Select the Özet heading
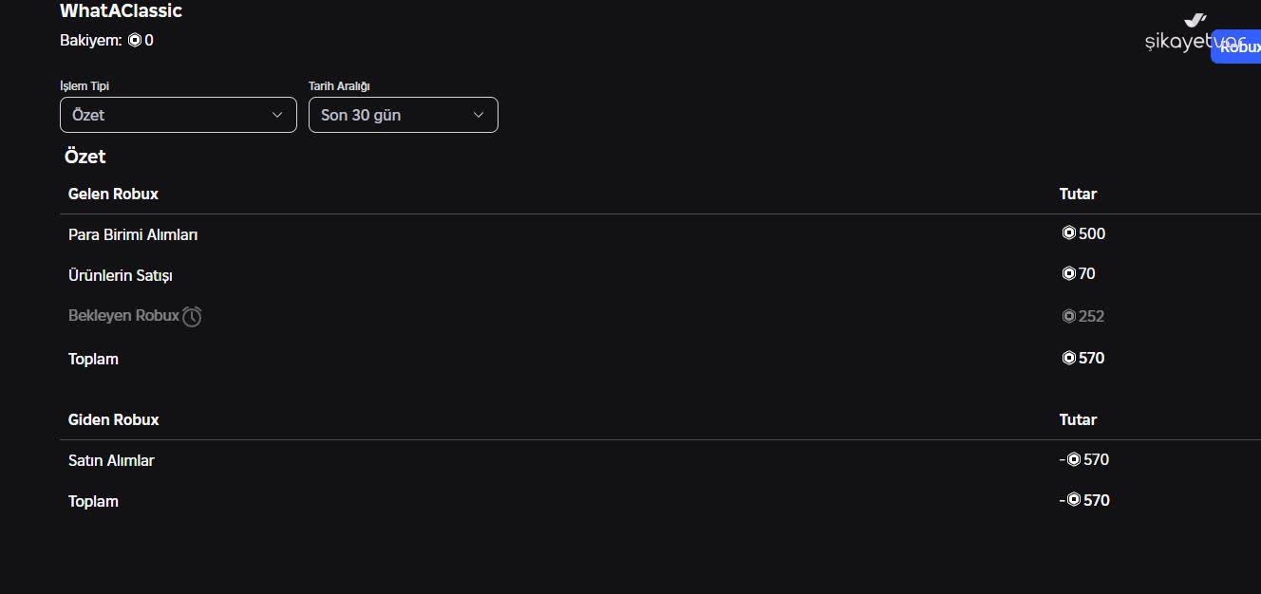This screenshot has width=1261, height=594. [x=85, y=157]
